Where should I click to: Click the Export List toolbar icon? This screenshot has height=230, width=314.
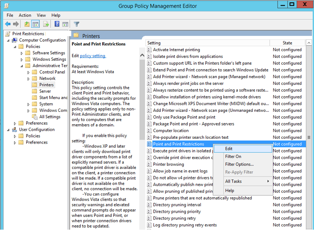pos(46,24)
